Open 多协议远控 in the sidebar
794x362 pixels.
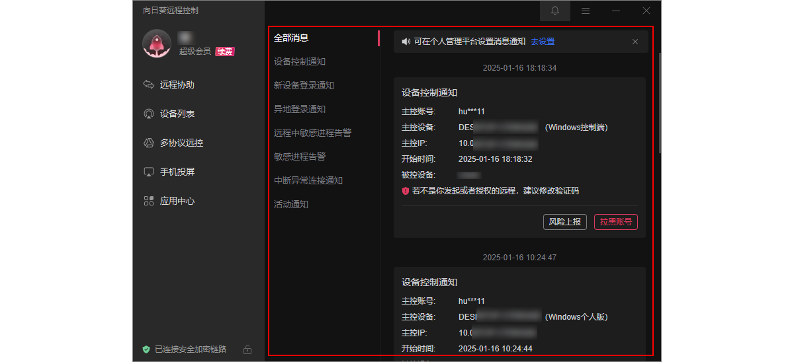tap(181, 143)
